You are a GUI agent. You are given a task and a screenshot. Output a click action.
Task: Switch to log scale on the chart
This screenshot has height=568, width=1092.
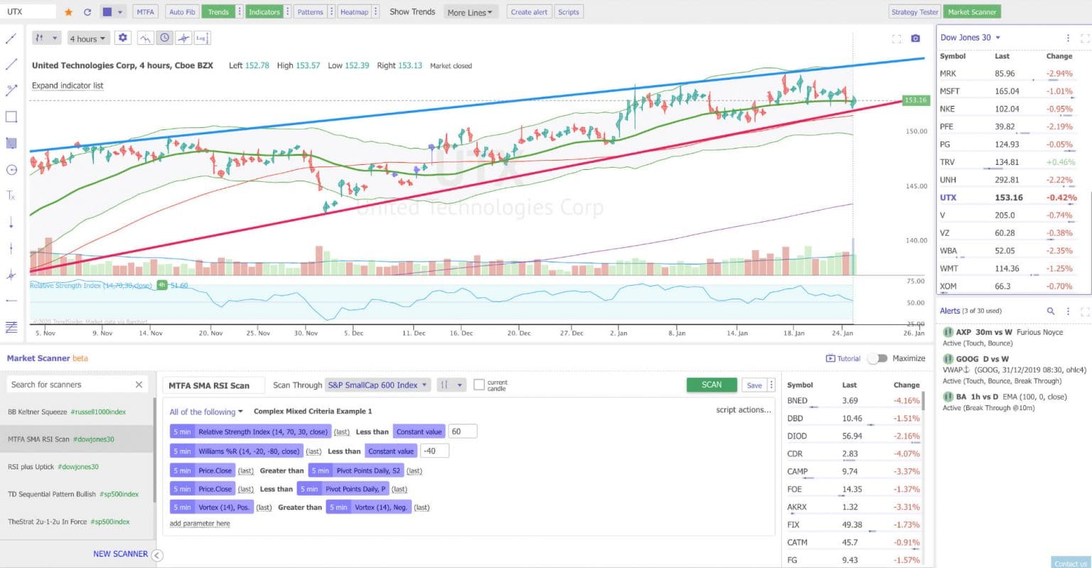click(x=202, y=38)
